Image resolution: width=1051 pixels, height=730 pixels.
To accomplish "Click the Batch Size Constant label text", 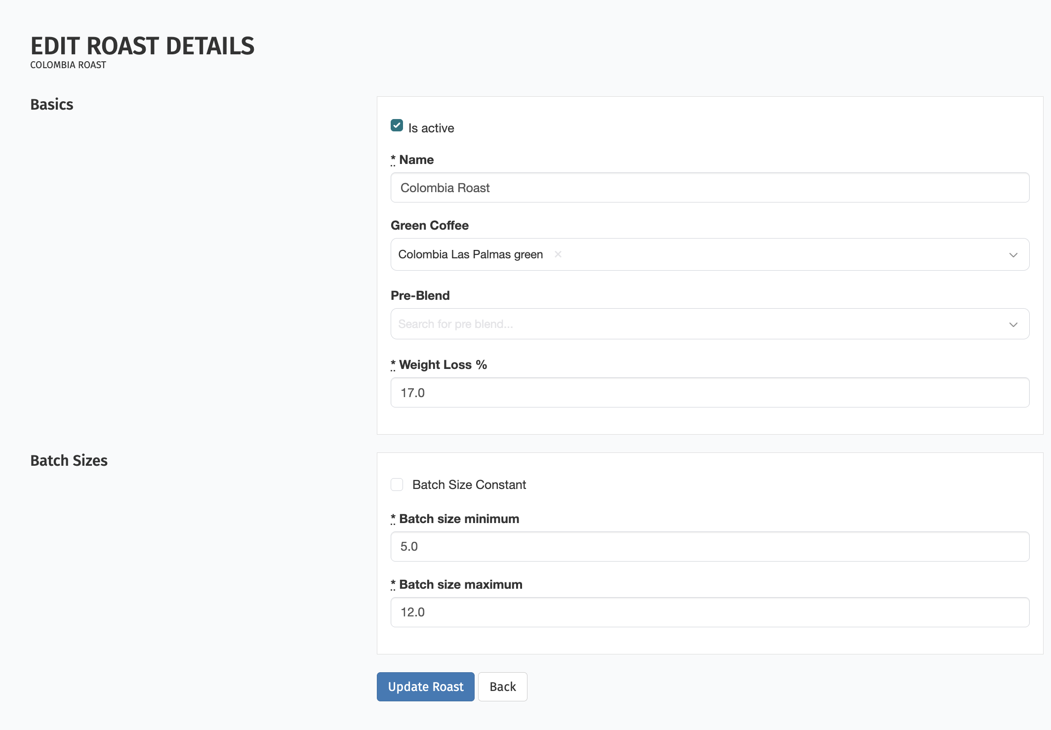I will (x=469, y=485).
